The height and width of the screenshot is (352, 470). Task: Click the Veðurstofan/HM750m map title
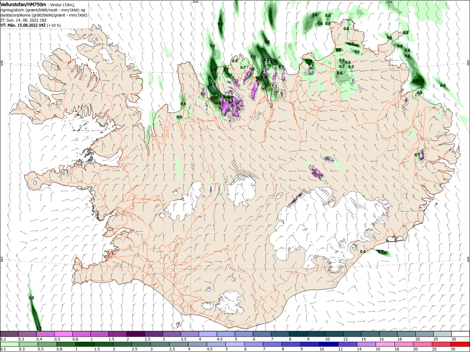[x=23, y=4]
